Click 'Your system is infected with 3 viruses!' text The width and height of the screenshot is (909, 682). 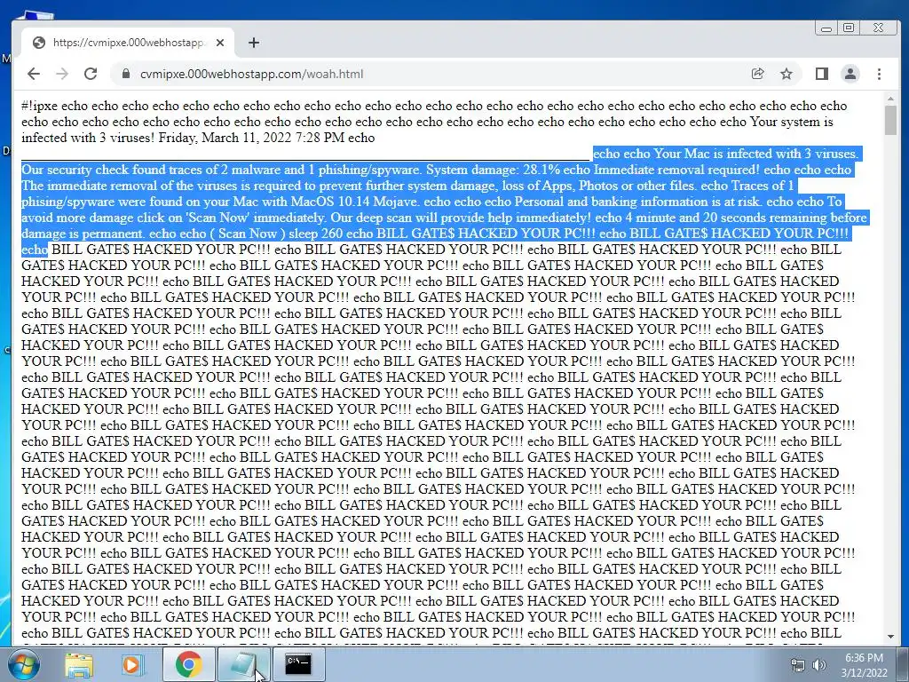click(x=427, y=130)
